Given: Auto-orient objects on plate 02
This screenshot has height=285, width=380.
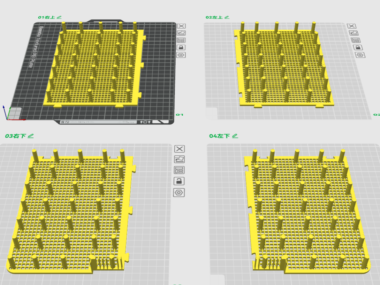Looking at the screenshot, I should 354,33.
